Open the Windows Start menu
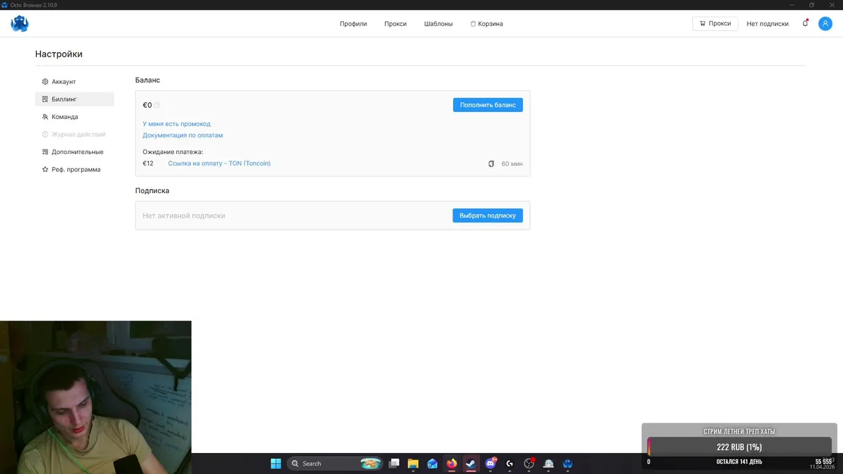This screenshot has height=474, width=843. point(276,463)
